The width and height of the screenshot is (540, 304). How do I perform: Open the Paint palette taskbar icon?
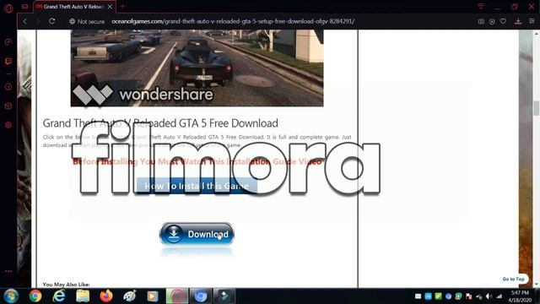[x=129, y=296]
